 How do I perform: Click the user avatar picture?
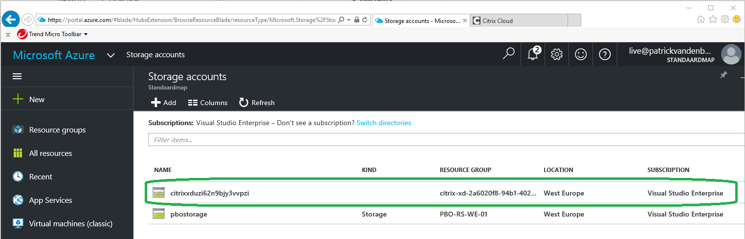point(731,54)
